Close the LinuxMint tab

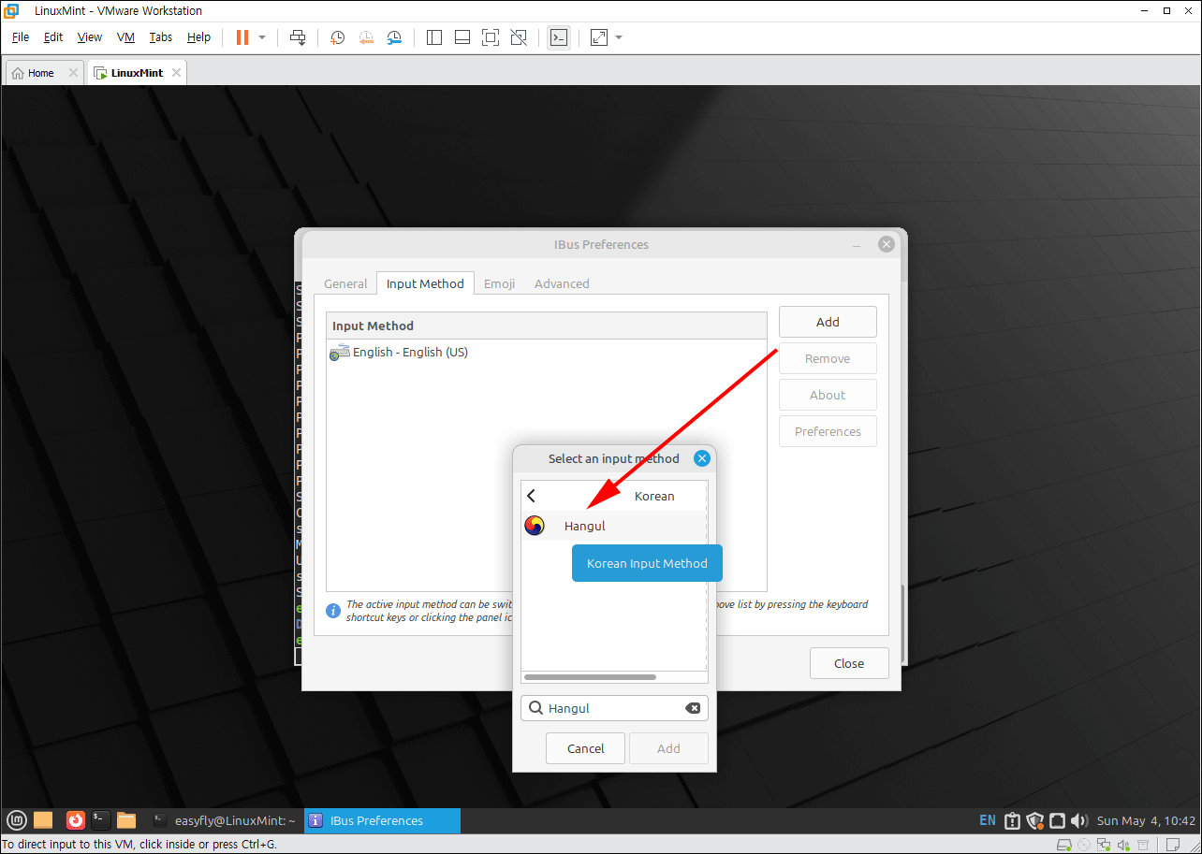point(175,73)
